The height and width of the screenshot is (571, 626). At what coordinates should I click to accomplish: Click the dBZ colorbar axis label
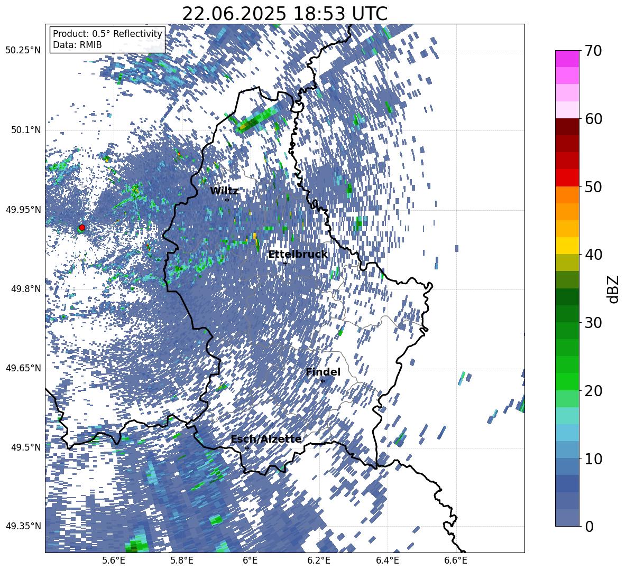click(614, 289)
